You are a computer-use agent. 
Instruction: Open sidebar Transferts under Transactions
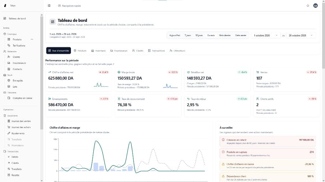[17, 169]
